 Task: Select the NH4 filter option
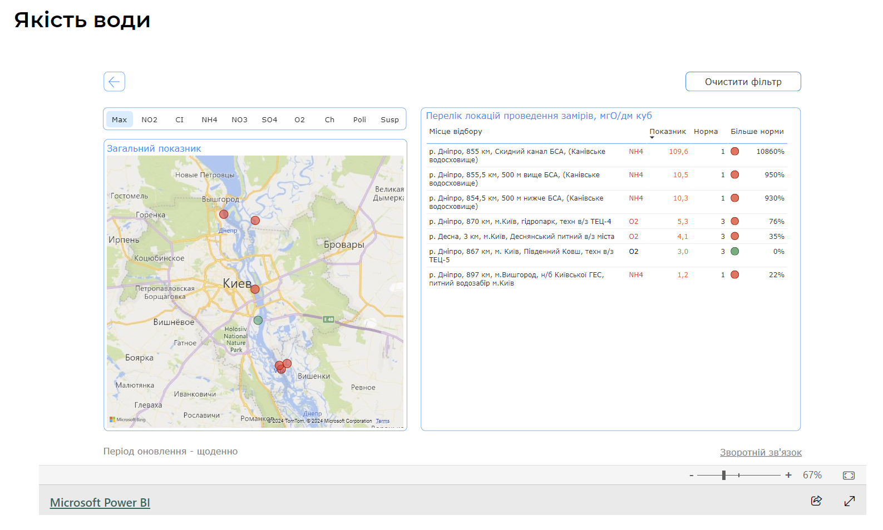click(x=209, y=119)
